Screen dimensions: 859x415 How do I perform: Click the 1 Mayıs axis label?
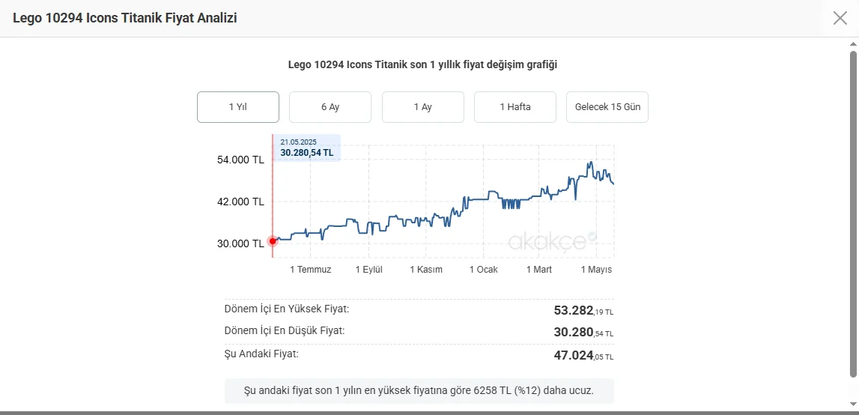[597, 270]
